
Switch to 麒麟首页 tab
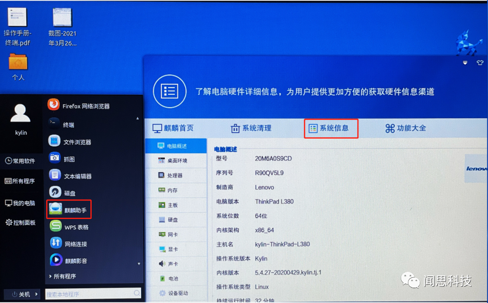coord(173,128)
